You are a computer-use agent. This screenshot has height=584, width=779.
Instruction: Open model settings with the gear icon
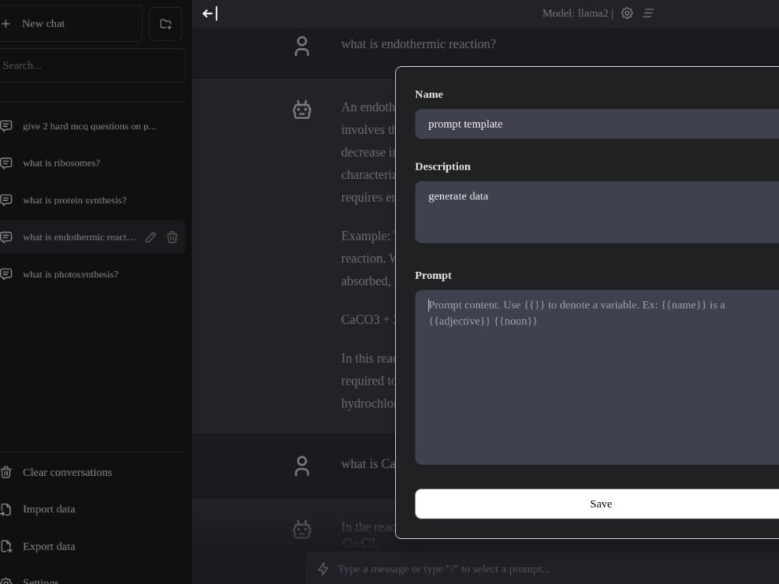627,12
